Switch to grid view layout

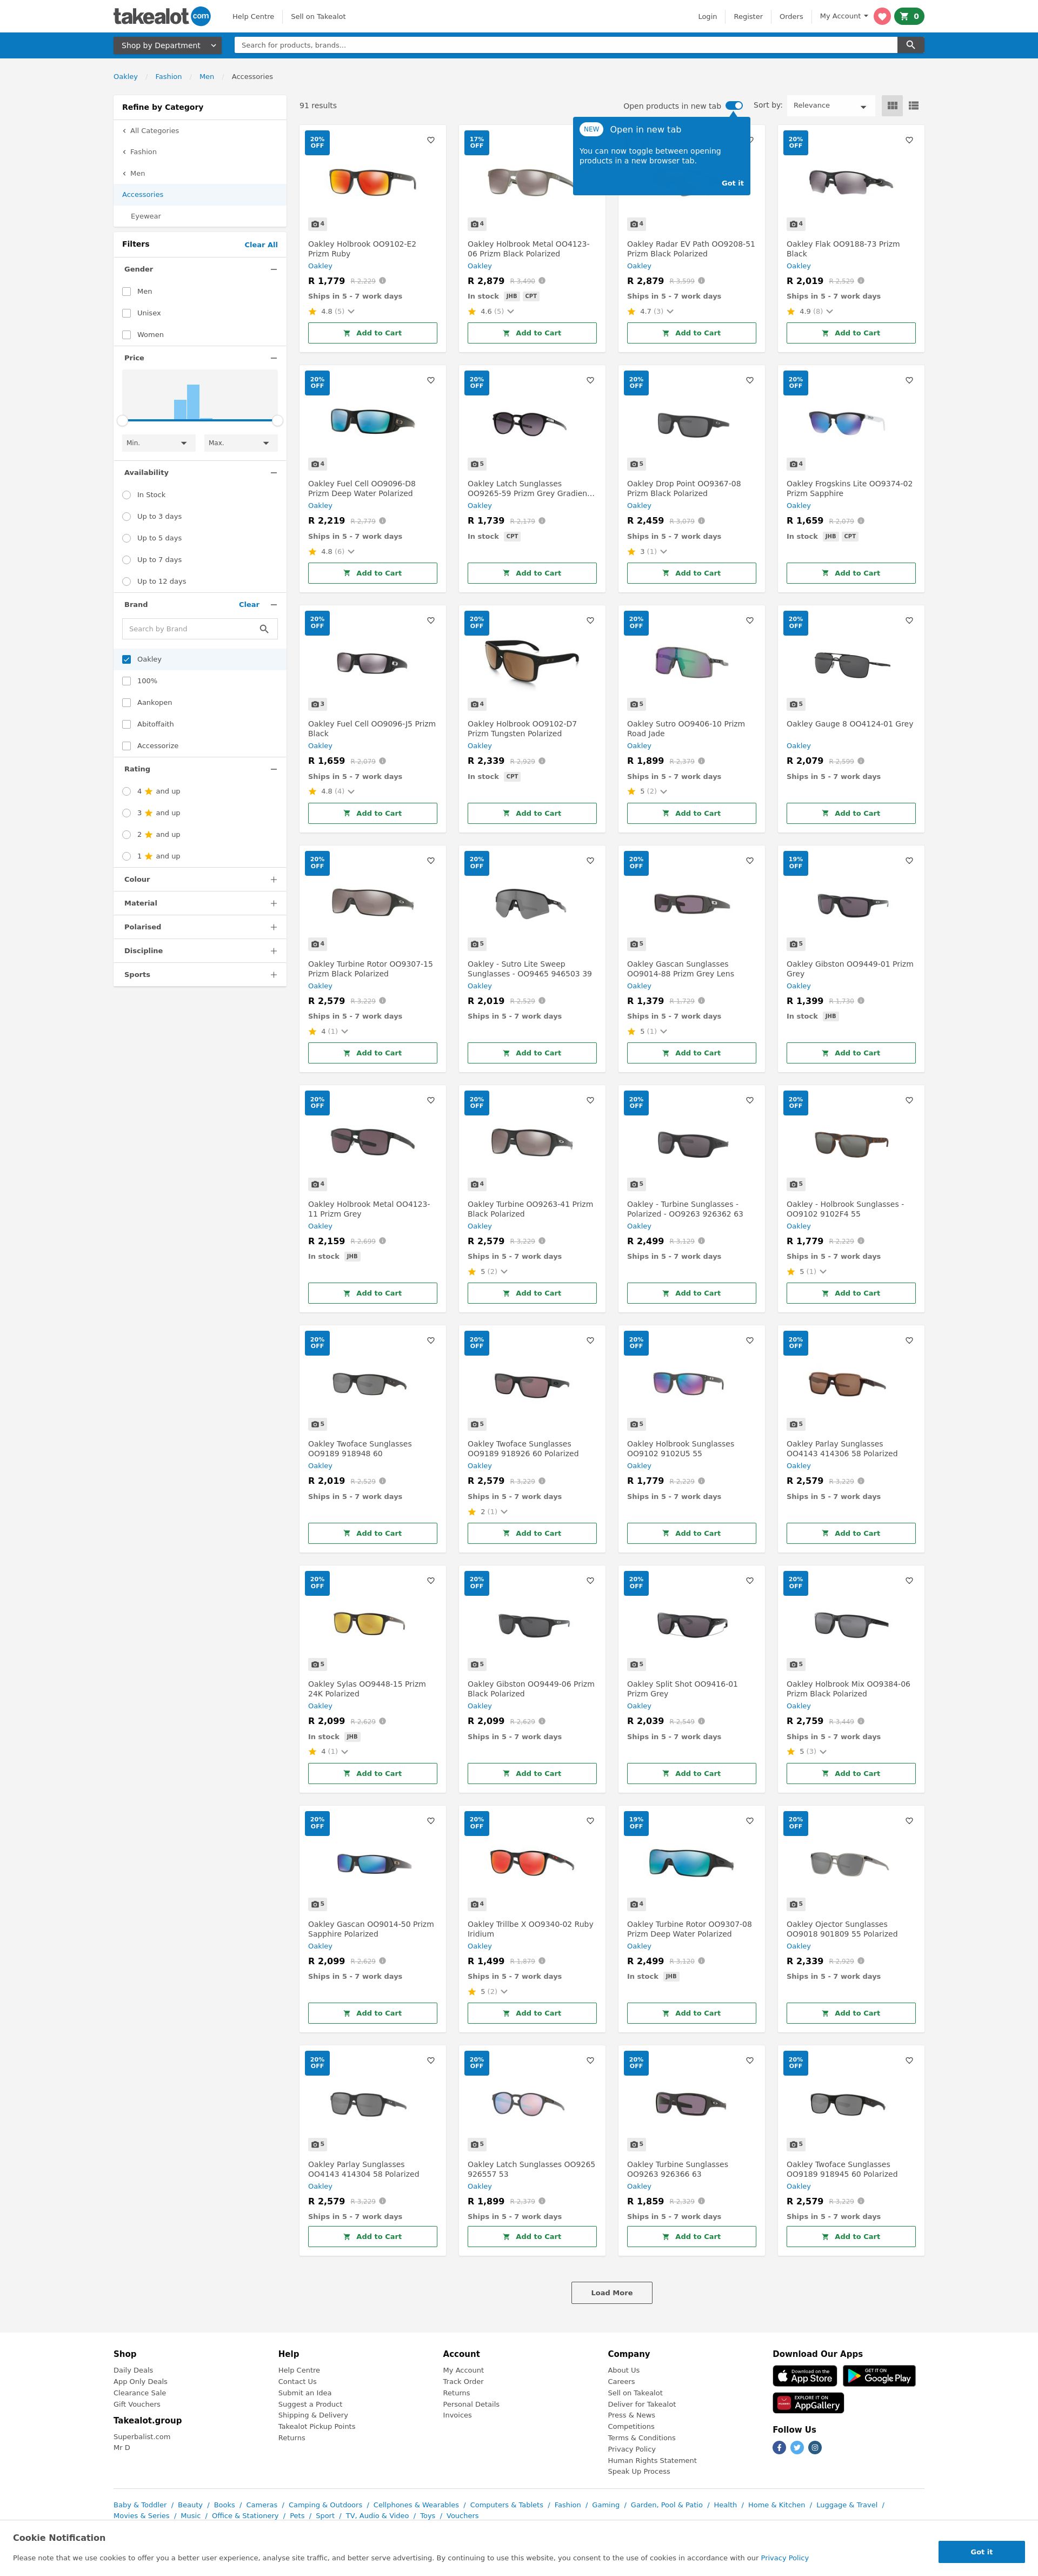(892, 105)
